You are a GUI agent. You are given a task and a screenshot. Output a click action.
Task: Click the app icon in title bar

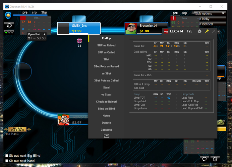pos(7,7)
